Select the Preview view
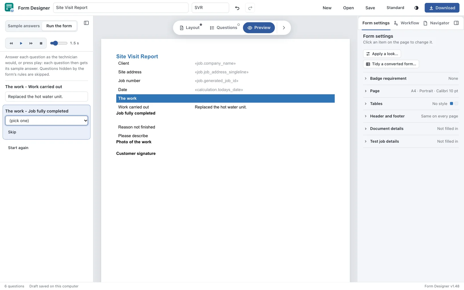Image resolution: width=464 pixels, height=290 pixels. point(259,28)
